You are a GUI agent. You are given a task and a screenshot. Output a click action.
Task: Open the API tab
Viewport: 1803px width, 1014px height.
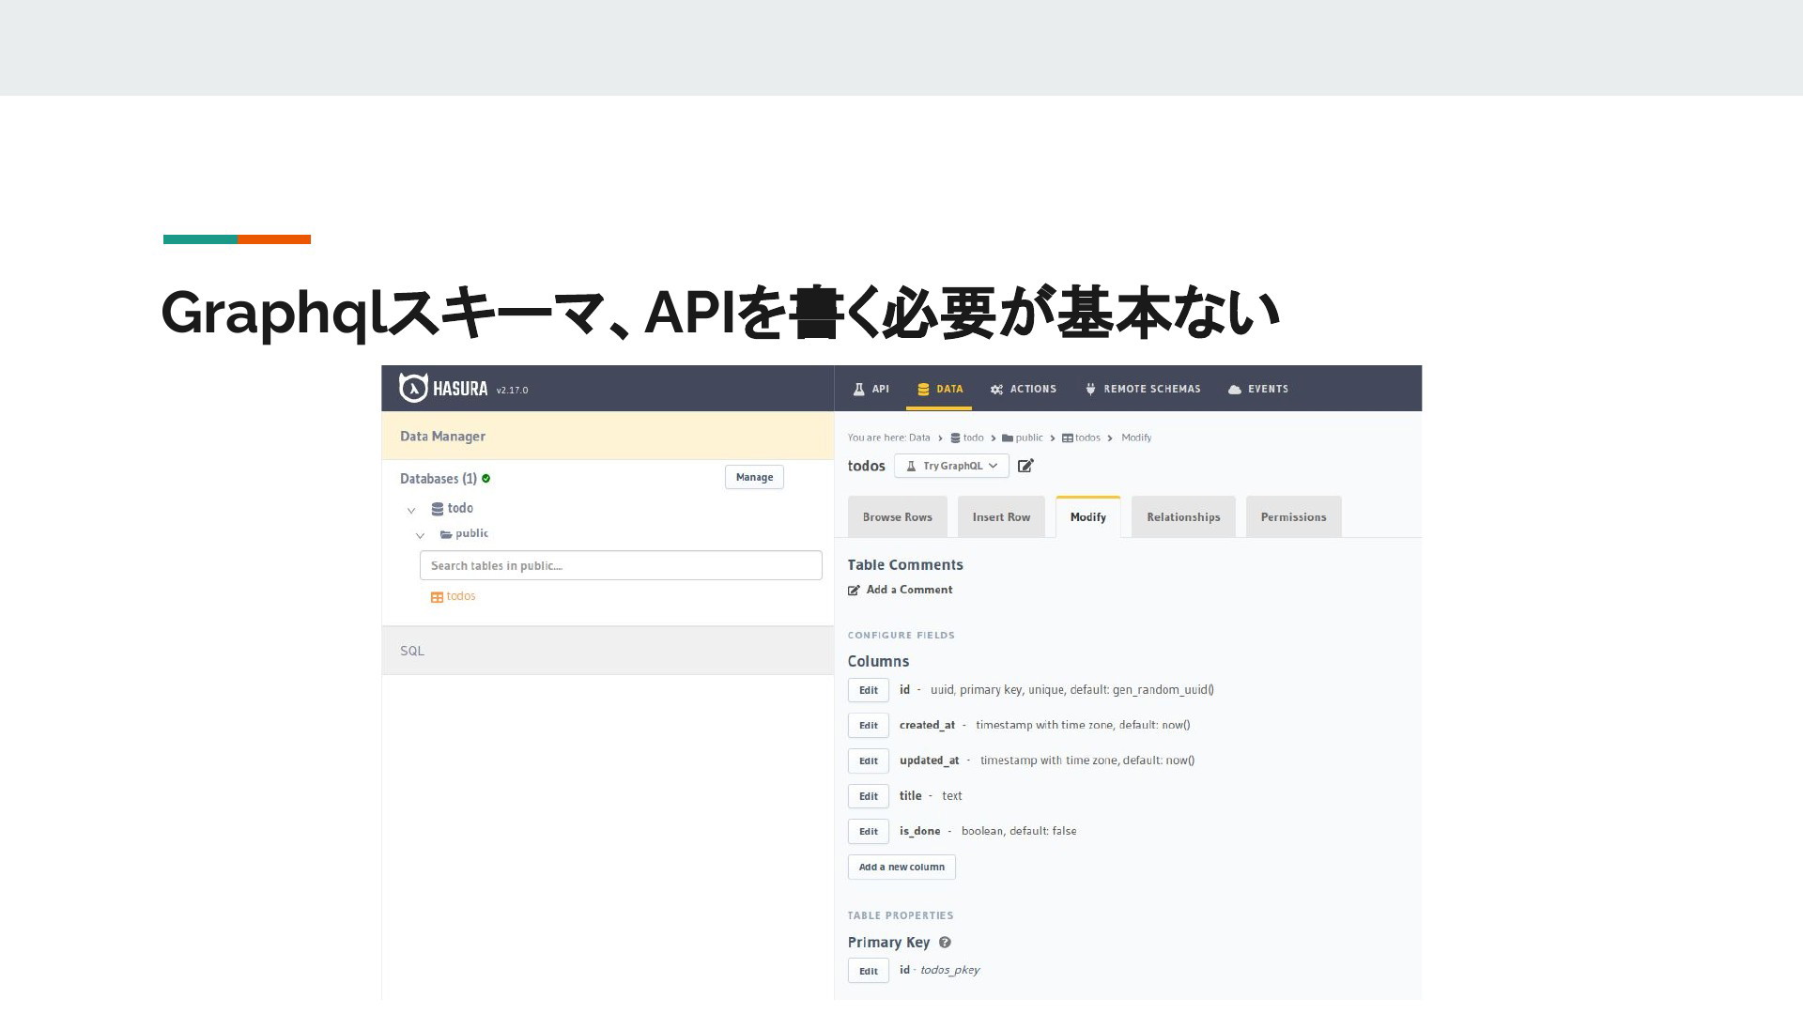coord(871,389)
